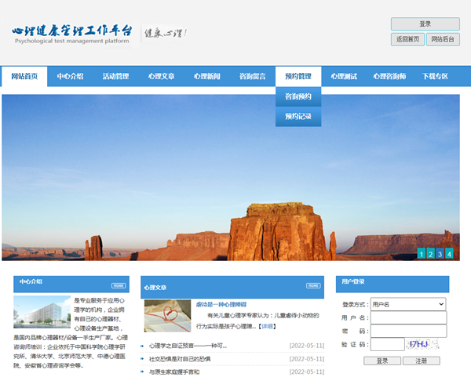Refresh the captcha verification image

pyautogui.click(x=420, y=344)
